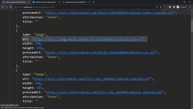Close the simpson-homer-simpson.gif tab
193x109 pixels.
coord(59,2)
